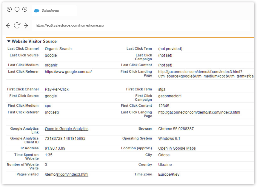The width and height of the screenshot is (257, 187).
Task: Open in Google Analytics link
Action: pos(67,129)
